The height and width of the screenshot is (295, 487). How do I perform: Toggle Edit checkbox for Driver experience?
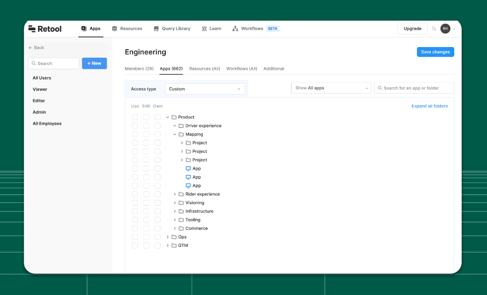(x=146, y=126)
